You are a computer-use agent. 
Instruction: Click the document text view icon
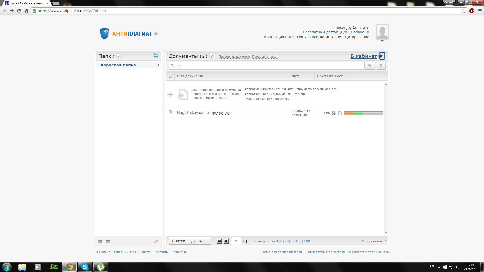click(340, 113)
